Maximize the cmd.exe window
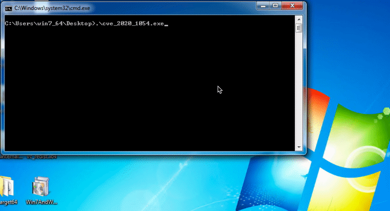Image resolution: width=390 pixels, height=211 pixels. (x=275, y=6)
